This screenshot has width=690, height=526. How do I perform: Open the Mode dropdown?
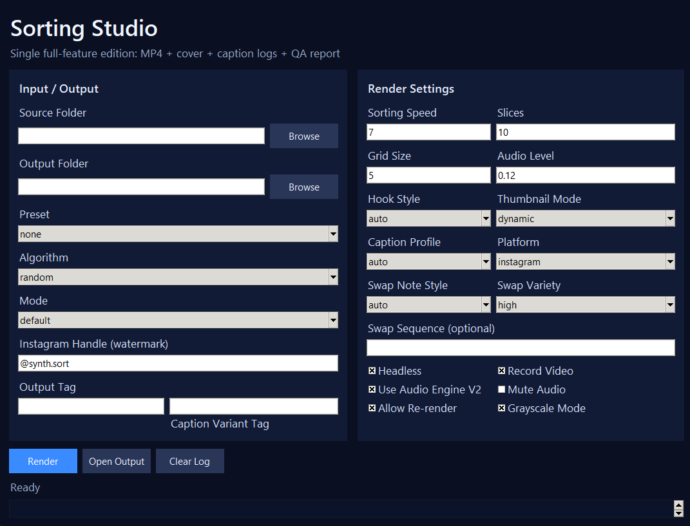point(178,321)
